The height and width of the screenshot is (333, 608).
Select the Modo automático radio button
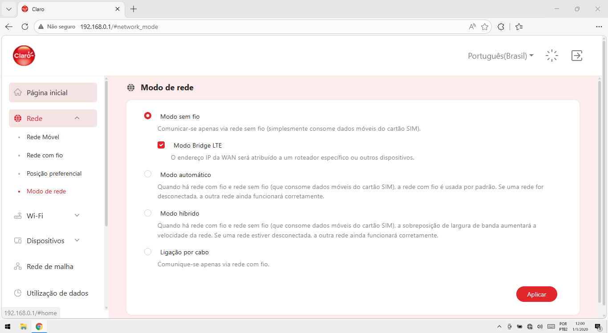[148, 174]
